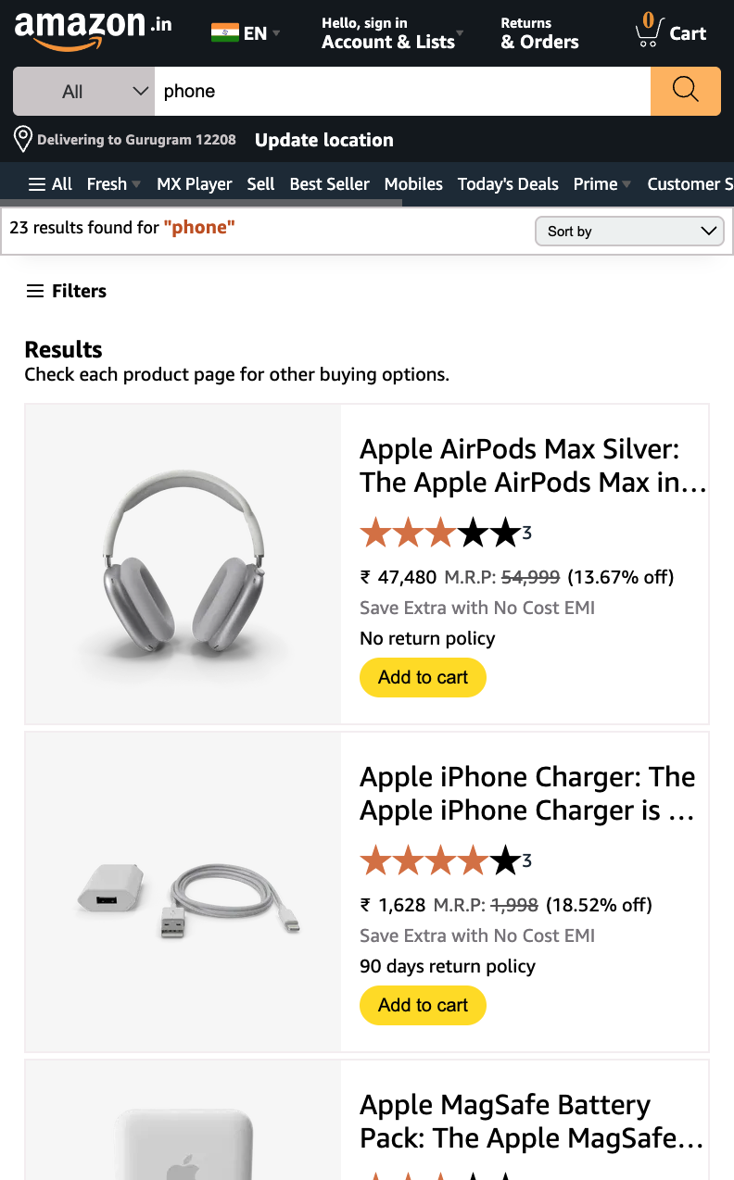Open the All search category dropdown
The image size is (734, 1180).
[x=83, y=91]
